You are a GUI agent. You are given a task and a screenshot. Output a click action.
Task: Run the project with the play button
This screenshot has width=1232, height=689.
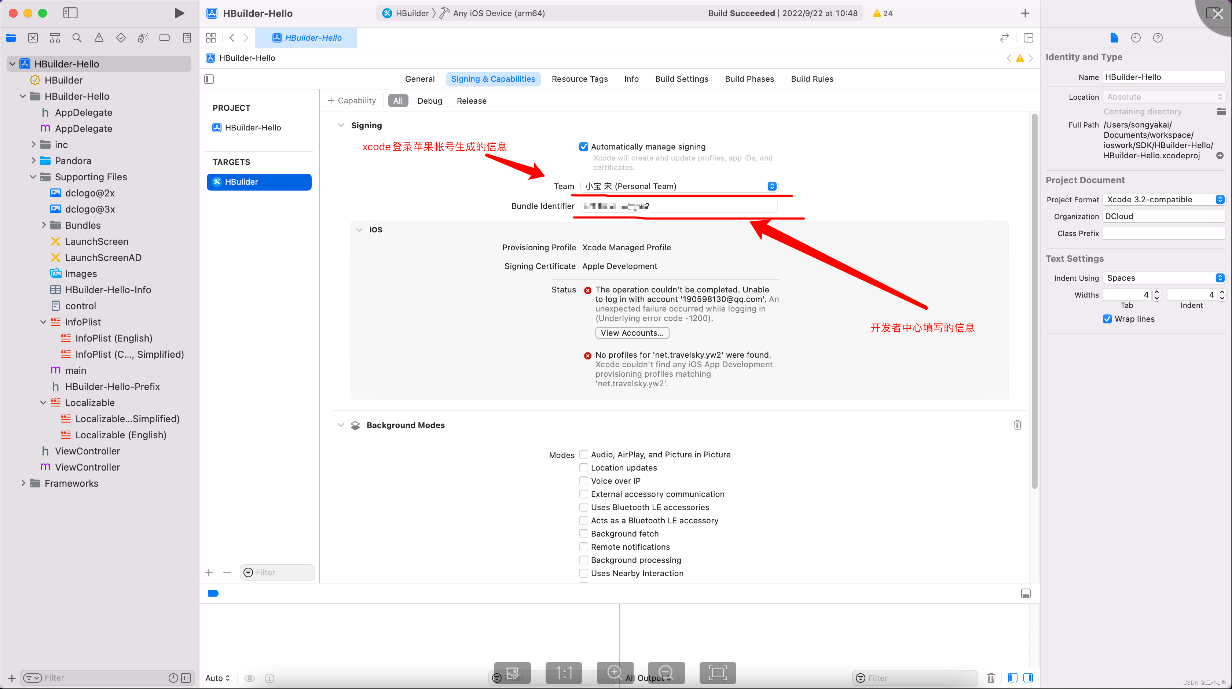click(179, 13)
